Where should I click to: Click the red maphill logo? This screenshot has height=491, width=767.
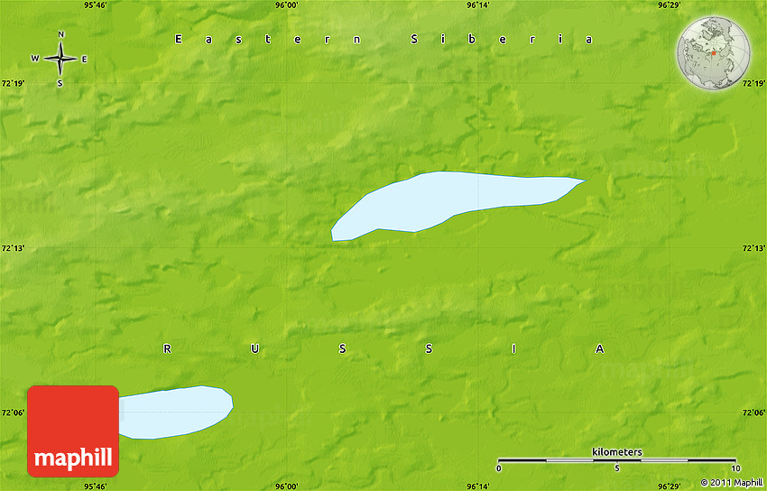coord(73,431)
